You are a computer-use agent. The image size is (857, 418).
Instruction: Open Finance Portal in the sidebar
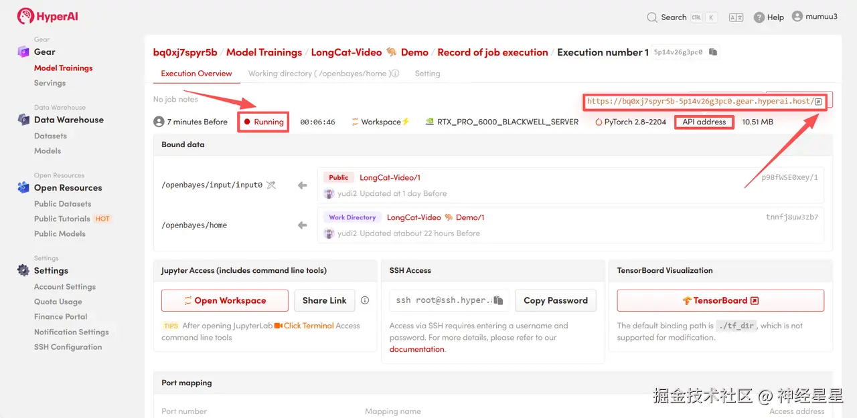click(x=61, y=316)
